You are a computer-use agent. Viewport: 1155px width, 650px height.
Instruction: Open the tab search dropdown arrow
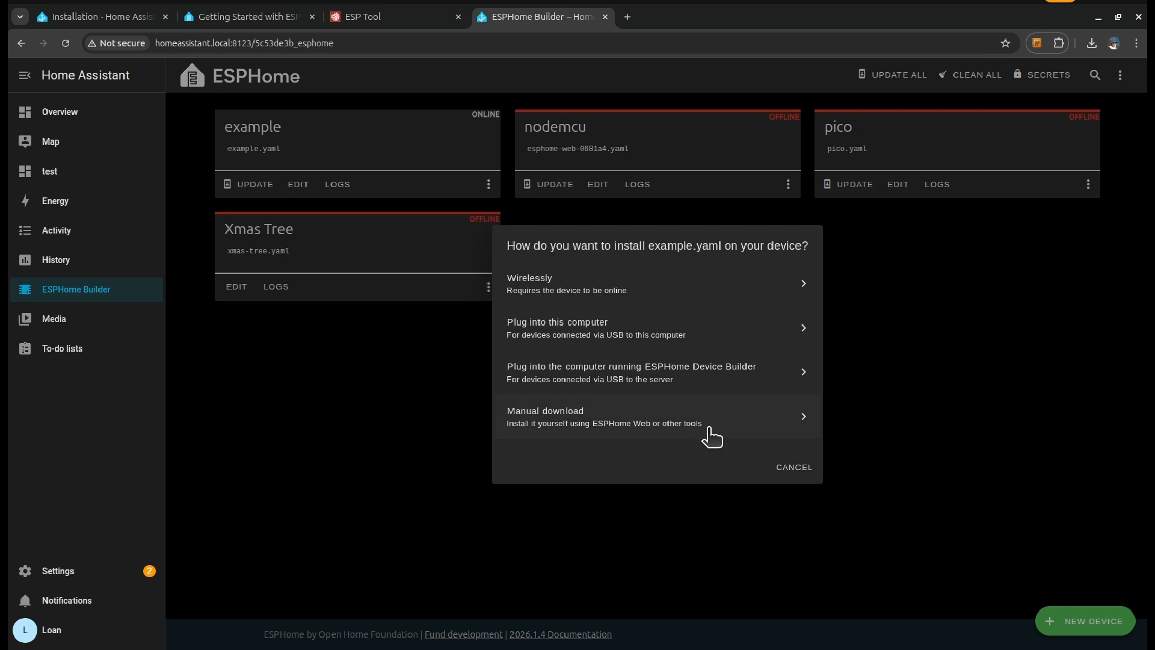pyautogui.click(x=20, y=17)
